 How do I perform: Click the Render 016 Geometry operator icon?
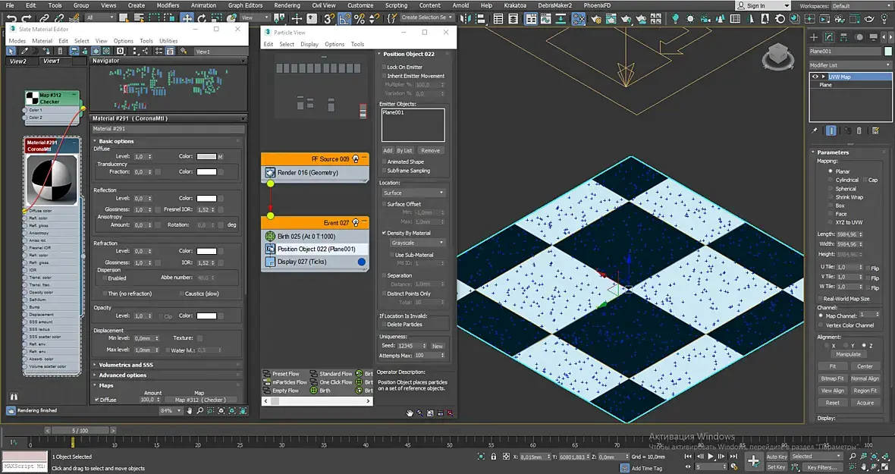270,172
